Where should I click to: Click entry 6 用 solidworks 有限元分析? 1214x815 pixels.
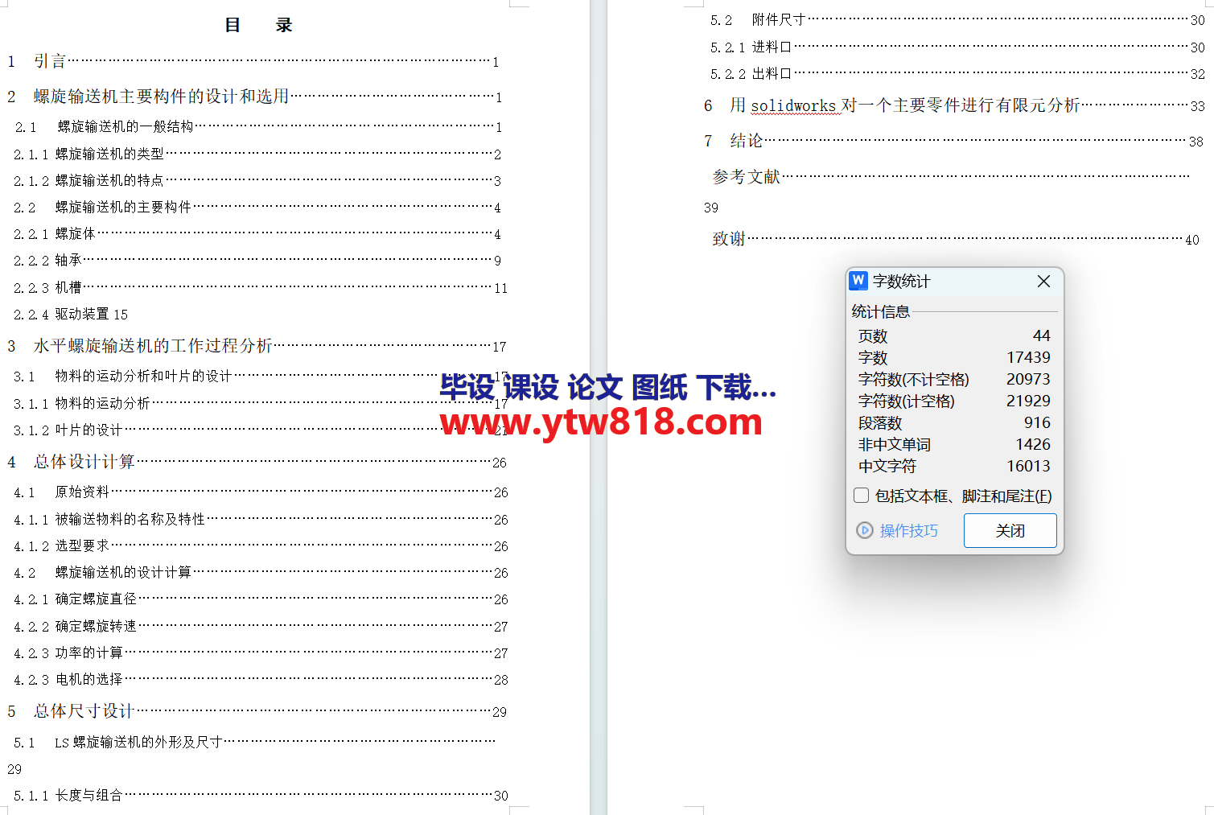pyautogui.click(x=954, y=105)
